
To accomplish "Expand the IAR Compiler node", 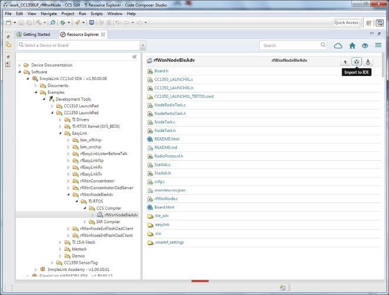I will pyautogui.click(x=85, y=221).
